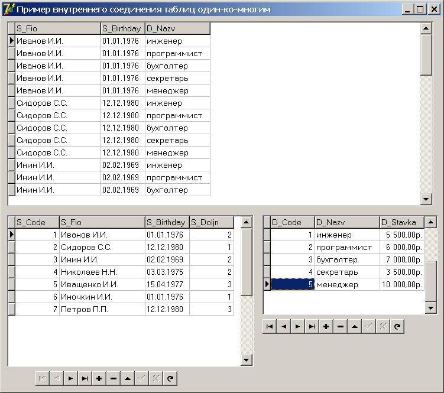Click salary cell 10 000,00р.
The width and height of the screenshot is (444, 393).
pos(402,285)
